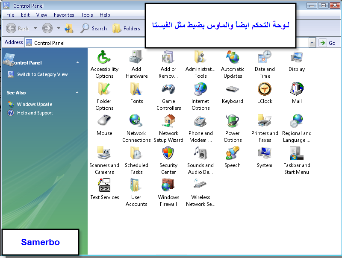Image resolution: width=342 pixels, height=258 pixels.
Task: Open the View menu
Action: point(41,15)
